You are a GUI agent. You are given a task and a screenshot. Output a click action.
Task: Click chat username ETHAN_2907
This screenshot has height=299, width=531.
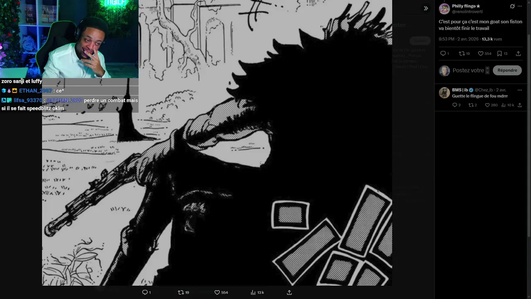pyautogui.click(x=36, y=91)
